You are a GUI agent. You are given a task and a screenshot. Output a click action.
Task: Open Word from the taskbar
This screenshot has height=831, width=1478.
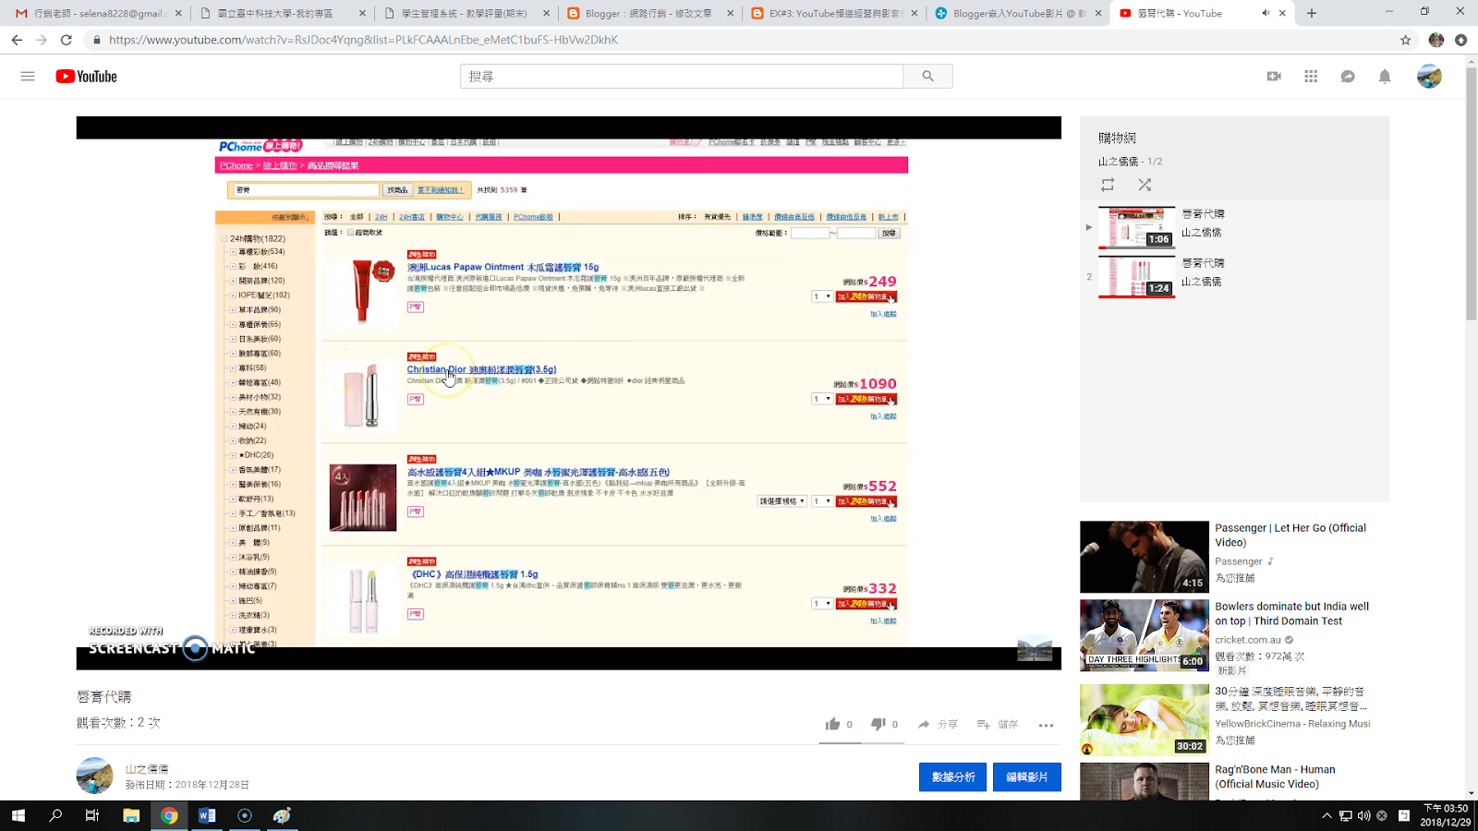207,815
